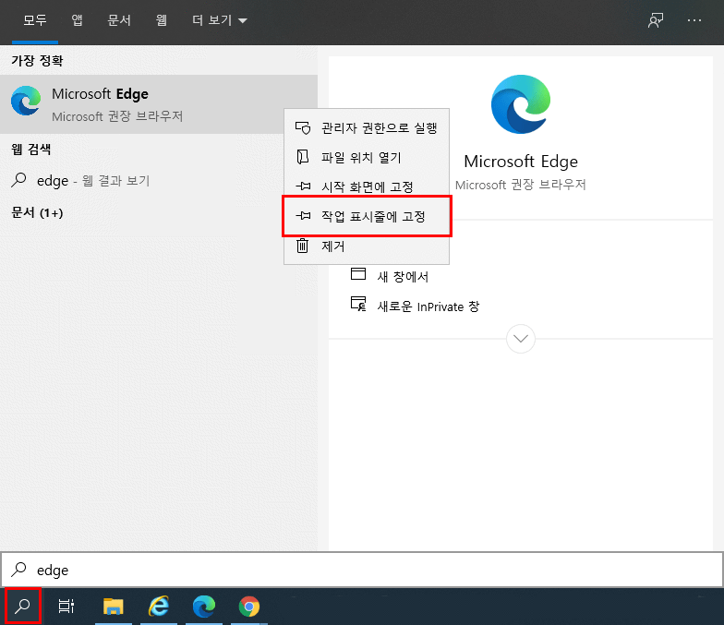Click the pin icon beside 작업 표시줄에 고정
Image resolution: width=724 pixels, height=625 pixels.
click(x=303, y=216)
